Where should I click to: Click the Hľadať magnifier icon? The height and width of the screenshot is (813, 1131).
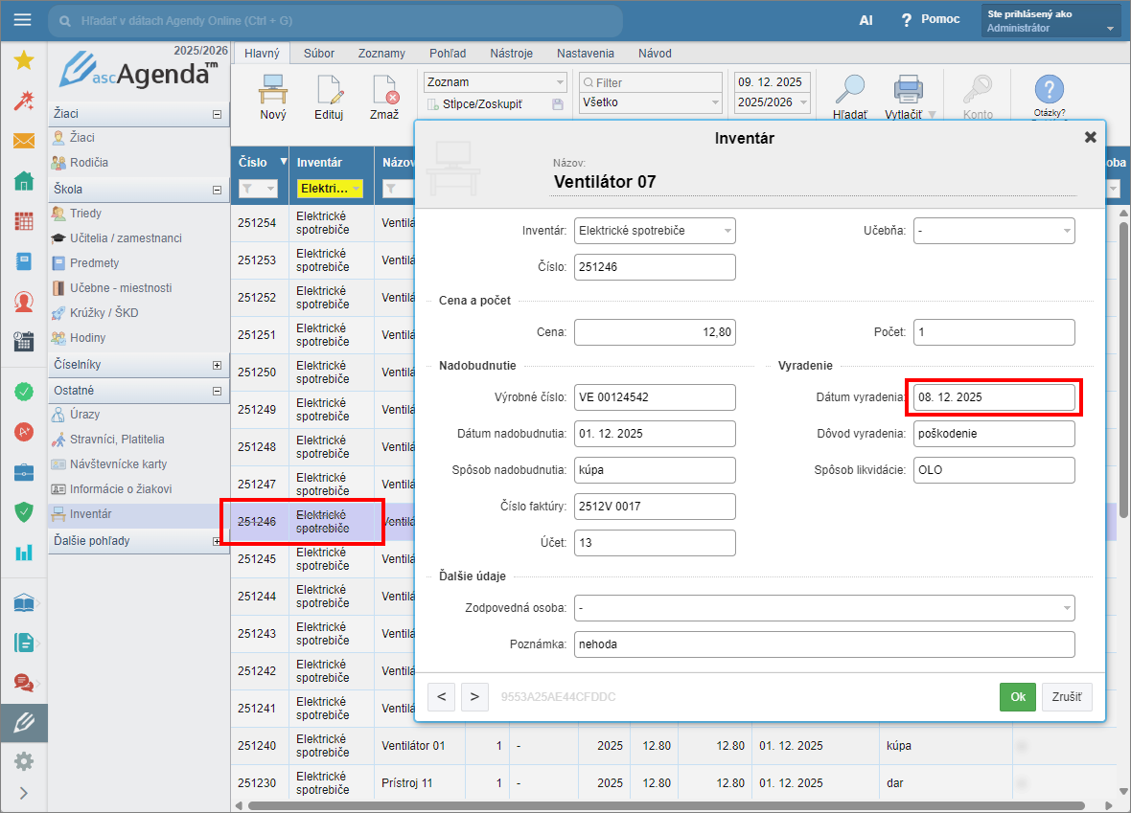pos(848,90)
